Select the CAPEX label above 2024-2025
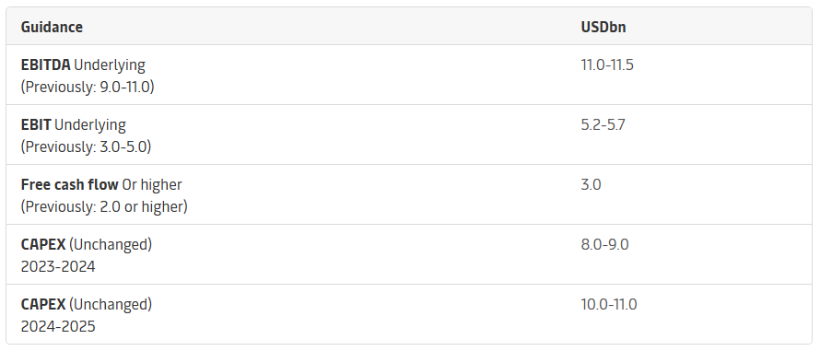 tap(43, 304)
